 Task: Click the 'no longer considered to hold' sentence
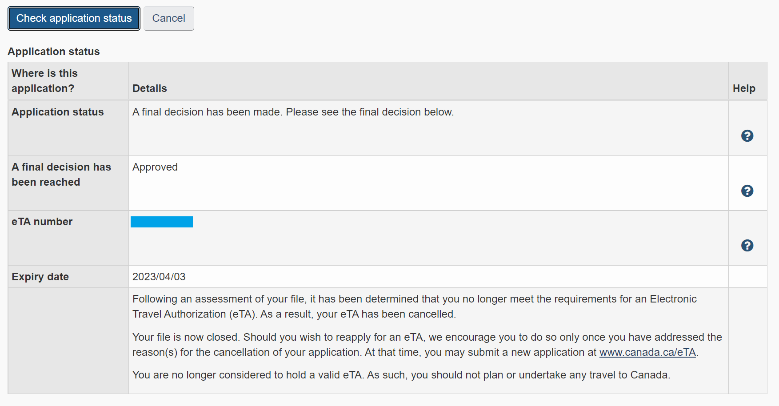click(401, 375)
